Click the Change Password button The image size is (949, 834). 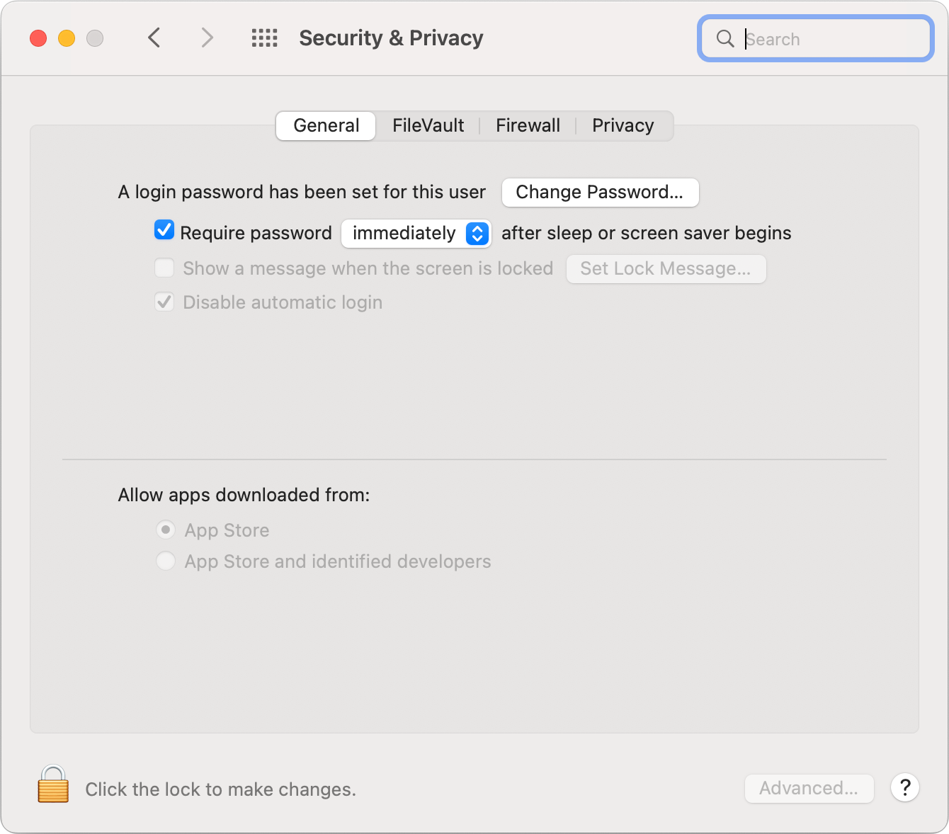600,192
